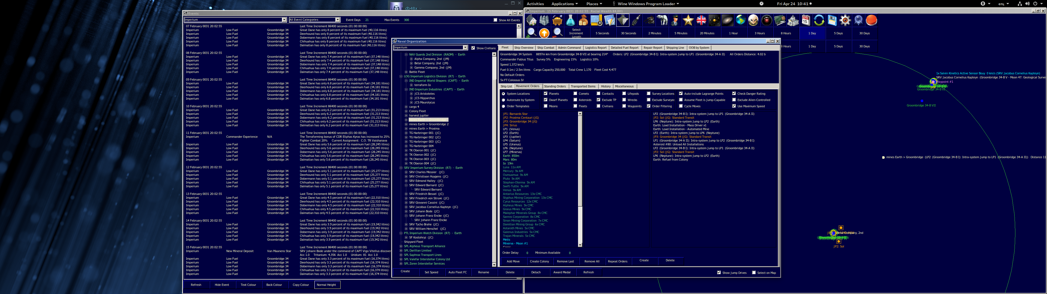Click the gold star icon
The height and width of the screenshot is (294, 1047).
[688, 20]
